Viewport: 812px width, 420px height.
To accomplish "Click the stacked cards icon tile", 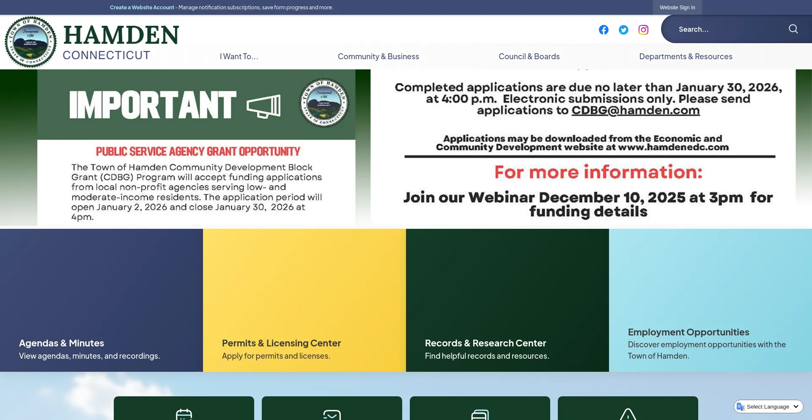I will coord(480,408).
